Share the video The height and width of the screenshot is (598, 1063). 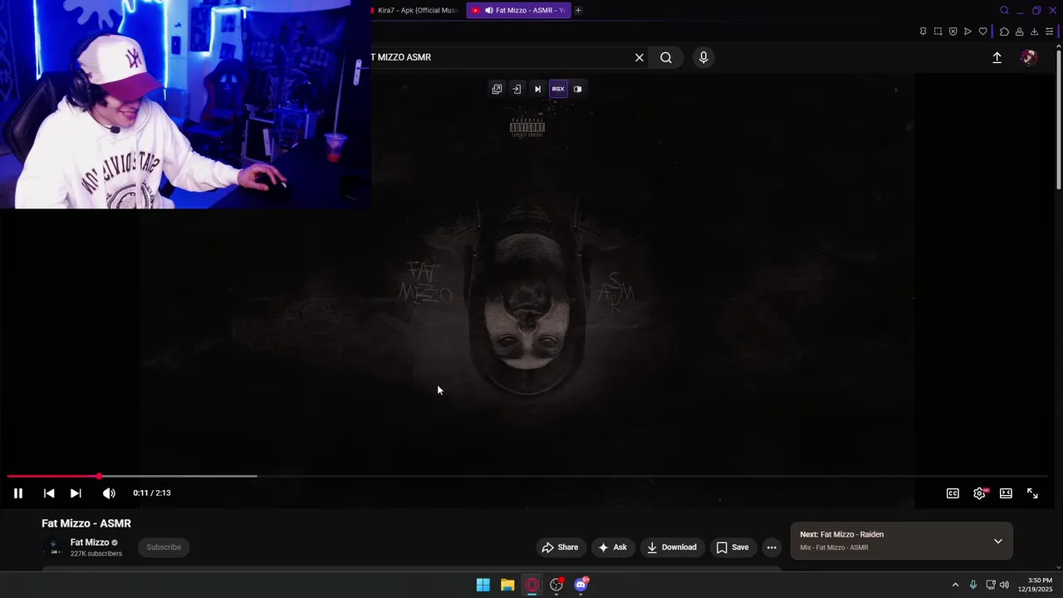point(560,547)
